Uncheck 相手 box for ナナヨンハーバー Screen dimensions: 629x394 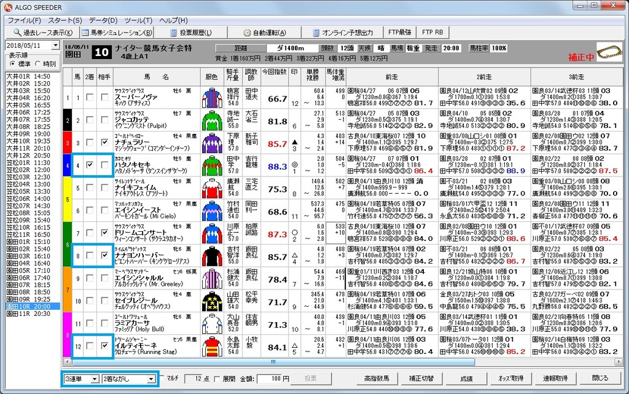click(104, 255)
